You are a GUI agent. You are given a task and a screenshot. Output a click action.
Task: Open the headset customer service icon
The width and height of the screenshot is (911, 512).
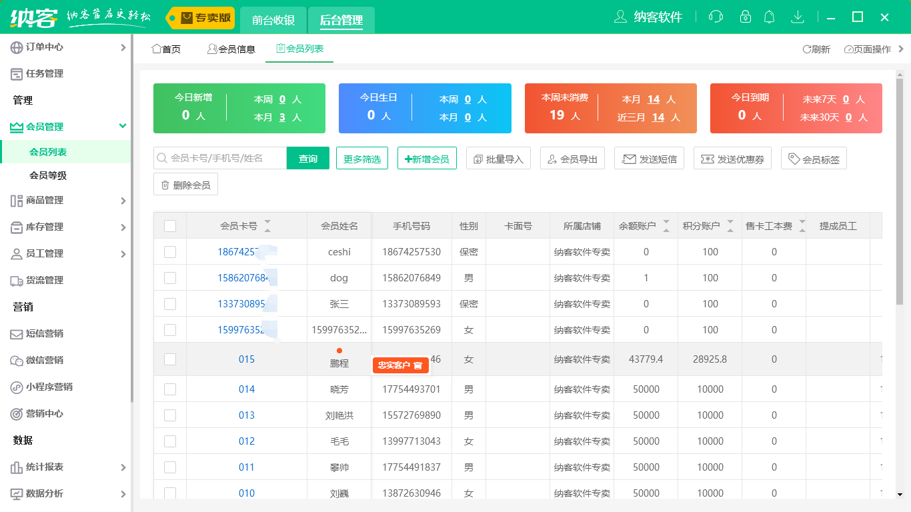pos(716,16)
